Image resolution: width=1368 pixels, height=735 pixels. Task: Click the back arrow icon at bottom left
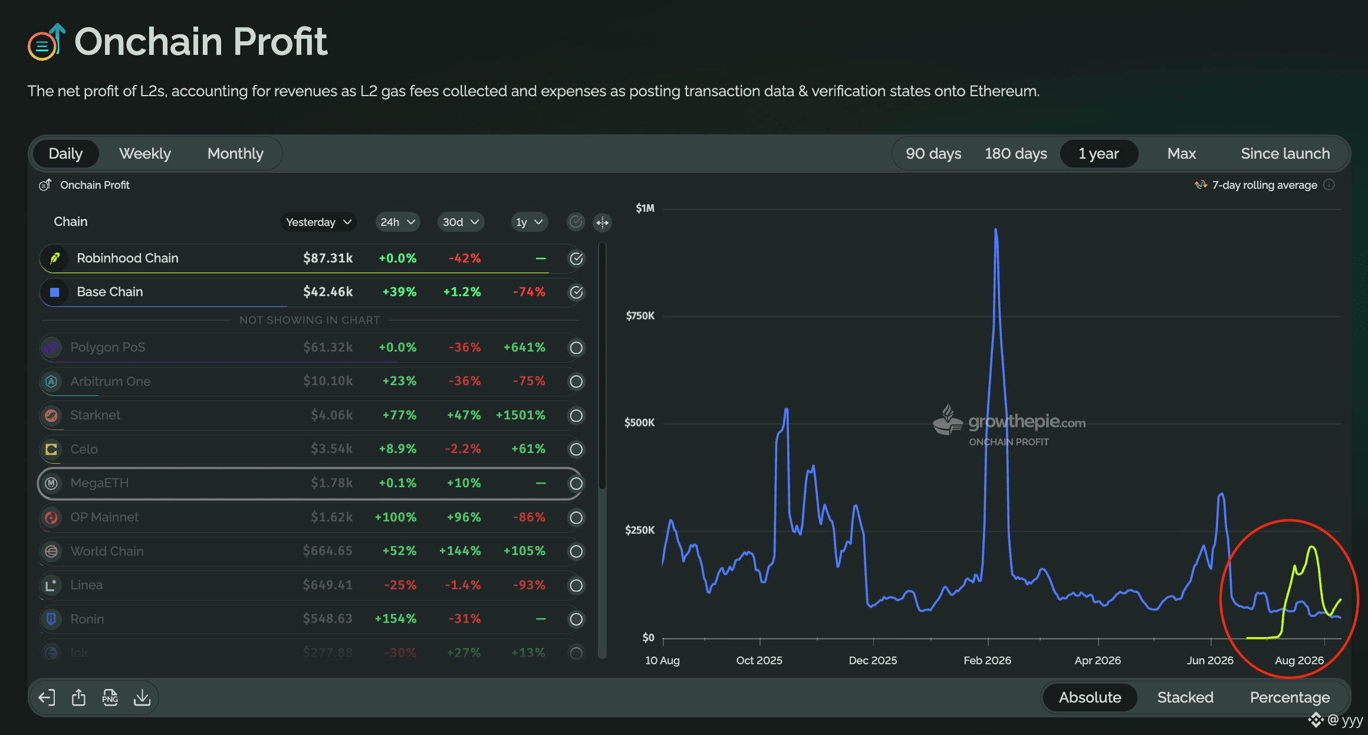tap(47, 698)
